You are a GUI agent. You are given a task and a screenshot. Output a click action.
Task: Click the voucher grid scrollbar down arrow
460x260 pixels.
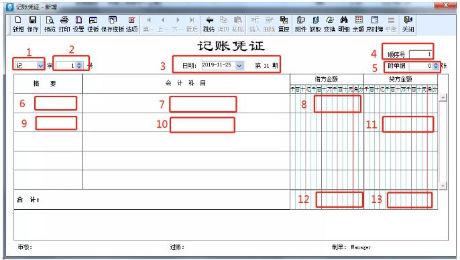click(443, 185)
